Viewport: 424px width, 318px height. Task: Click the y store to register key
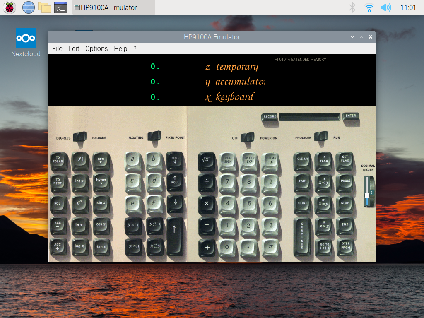point(133,226)
